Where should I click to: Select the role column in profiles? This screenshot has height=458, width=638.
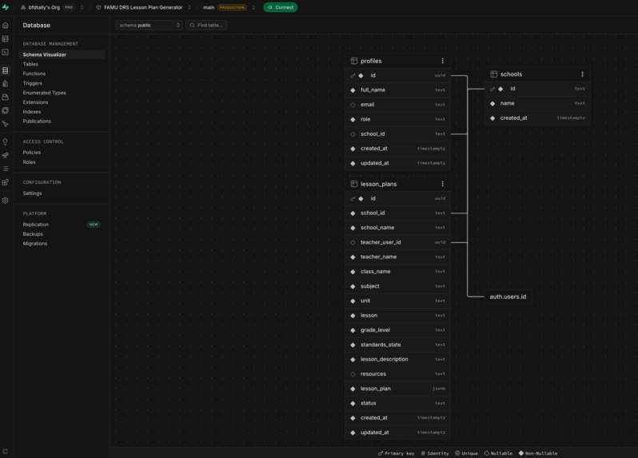(x=397, y=119)
